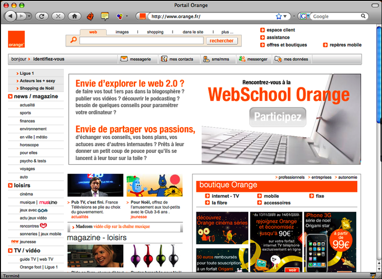
Task: Click the musiline logo in sidebar
Action: click(48, 202)
